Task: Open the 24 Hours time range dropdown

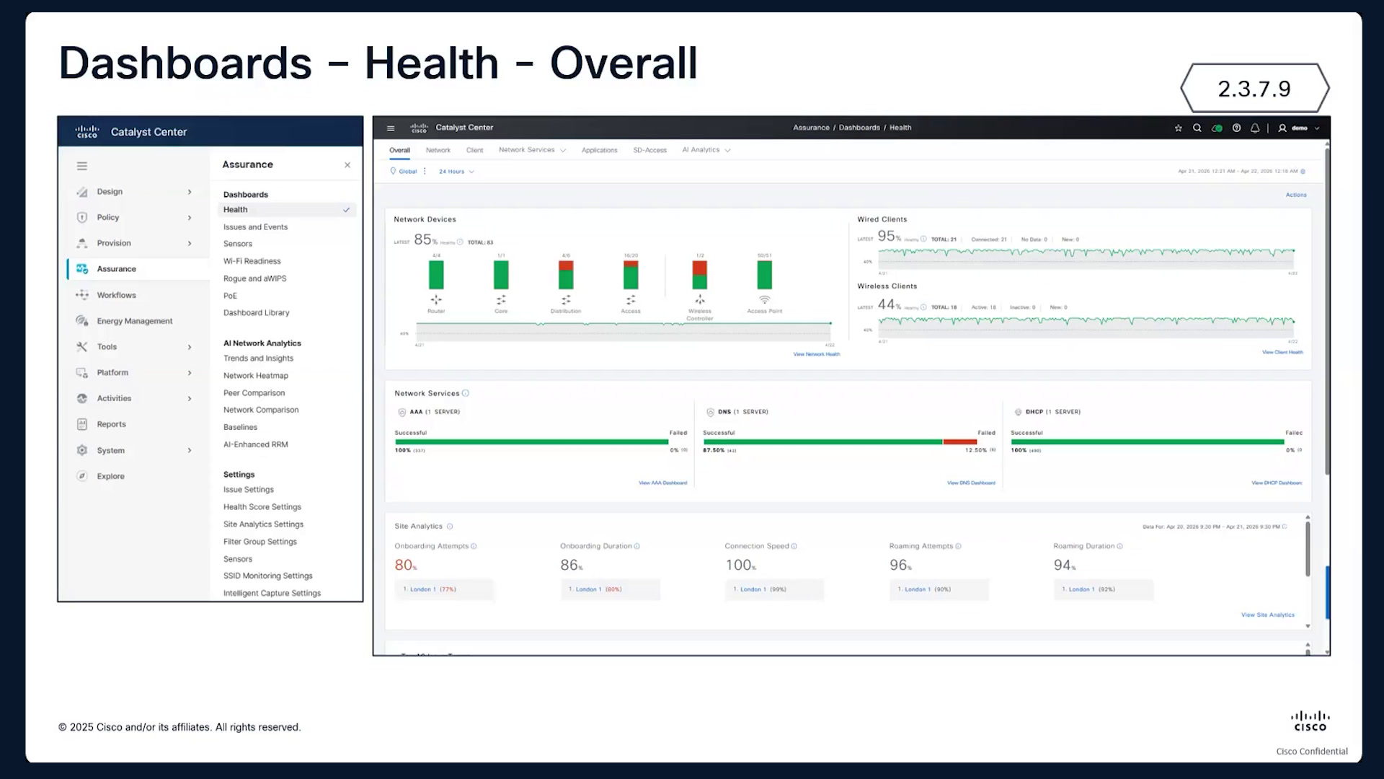Action: pos(456,172)
